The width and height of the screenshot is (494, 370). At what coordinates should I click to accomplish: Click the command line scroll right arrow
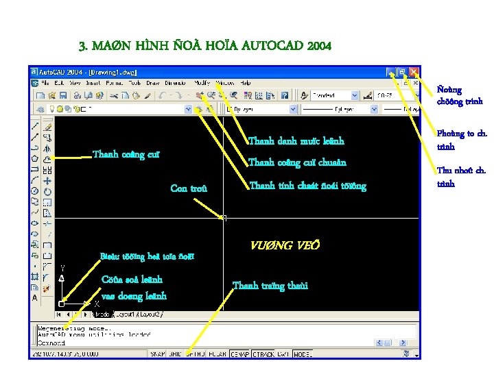click(x=403, y=343)
